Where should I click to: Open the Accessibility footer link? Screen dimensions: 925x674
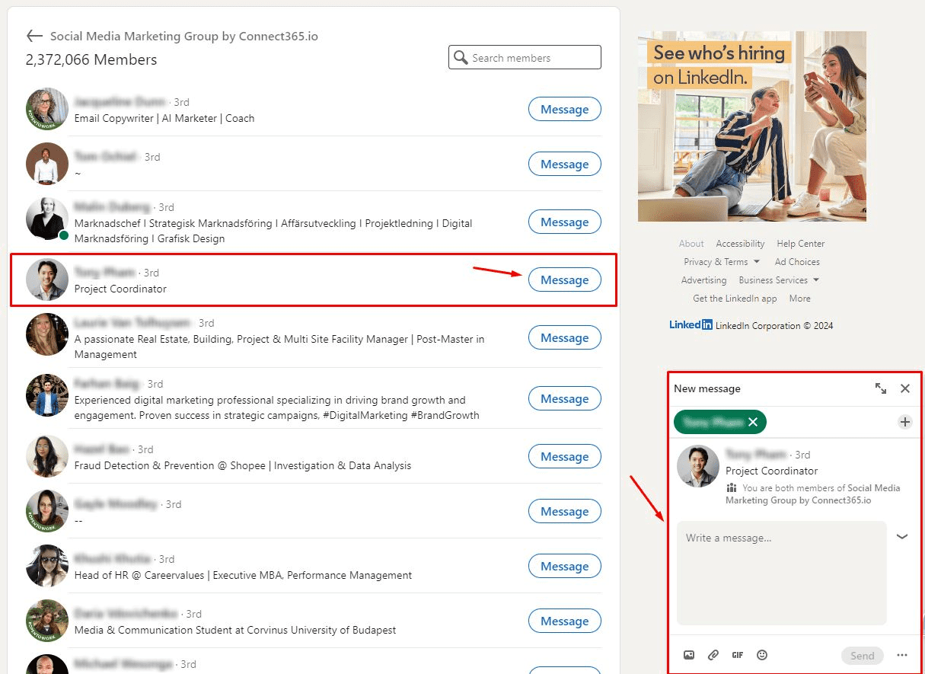click(740, 244)
